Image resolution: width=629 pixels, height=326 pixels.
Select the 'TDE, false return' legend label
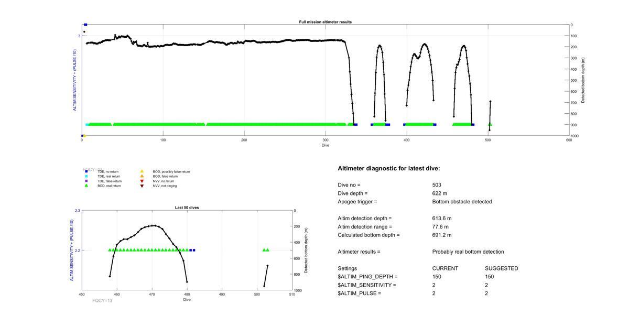tap(110, 181)
